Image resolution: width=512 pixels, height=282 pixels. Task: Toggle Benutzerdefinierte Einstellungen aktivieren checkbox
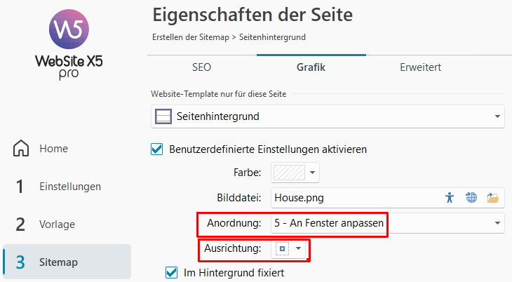pyautogui.click(x=157, y=149)
